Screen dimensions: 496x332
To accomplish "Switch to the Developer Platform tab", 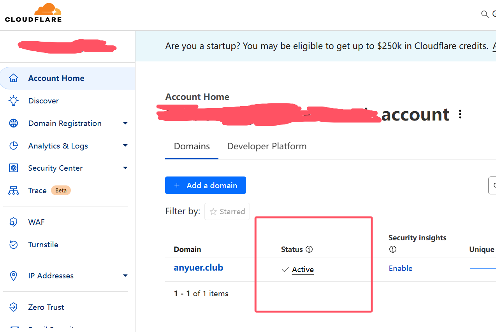I will pos(267,146).
